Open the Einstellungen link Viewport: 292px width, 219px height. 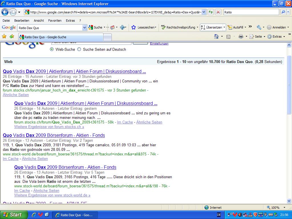click(159, 44)
